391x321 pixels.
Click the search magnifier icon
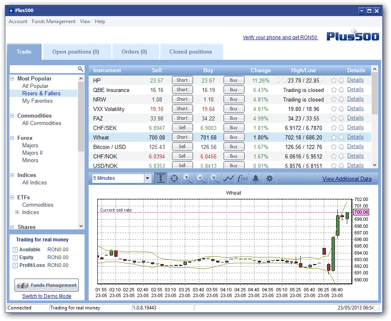pos(80,69)
